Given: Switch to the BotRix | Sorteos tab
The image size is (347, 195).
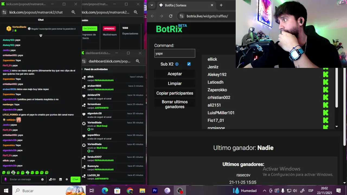Looking at the screenshot, I should pos(186,5).
